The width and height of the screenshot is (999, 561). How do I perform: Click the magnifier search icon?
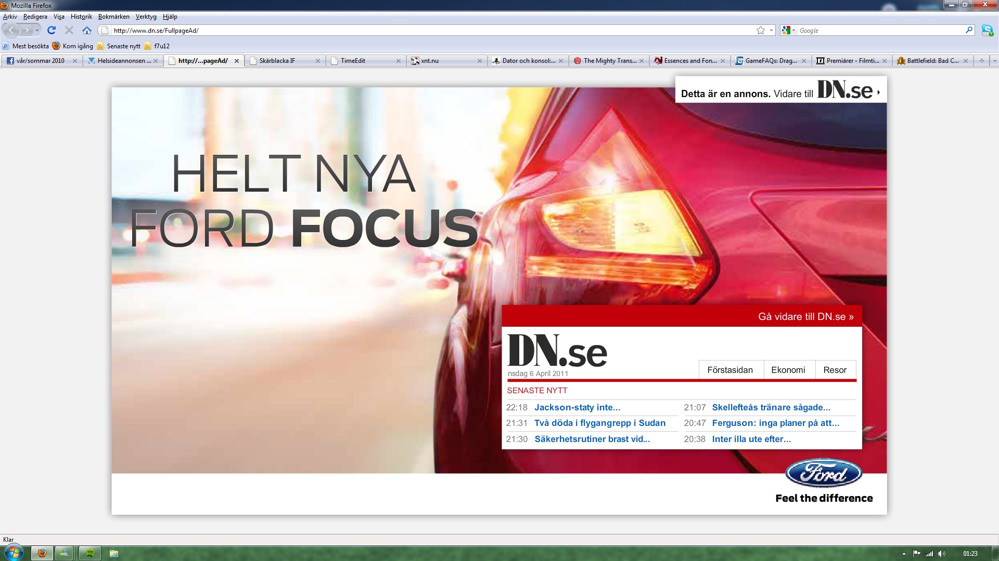[969, 30]
